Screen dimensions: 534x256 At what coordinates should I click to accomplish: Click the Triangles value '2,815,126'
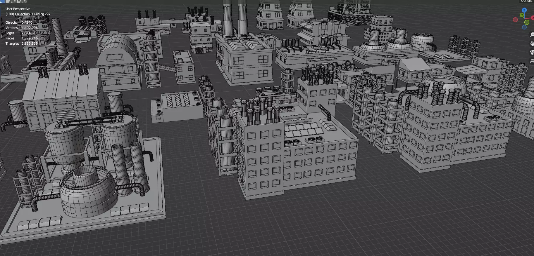pyautogui.click(x=30, y=43)
